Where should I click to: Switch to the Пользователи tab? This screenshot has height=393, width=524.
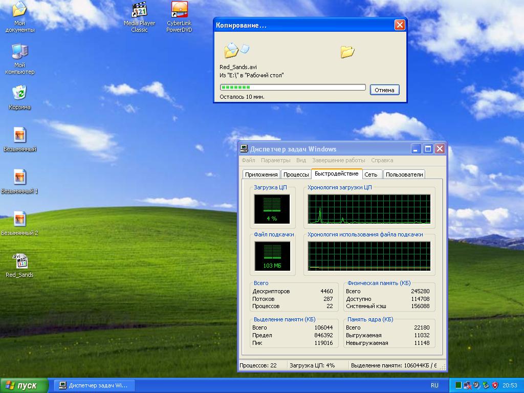(x=404, y=174)
